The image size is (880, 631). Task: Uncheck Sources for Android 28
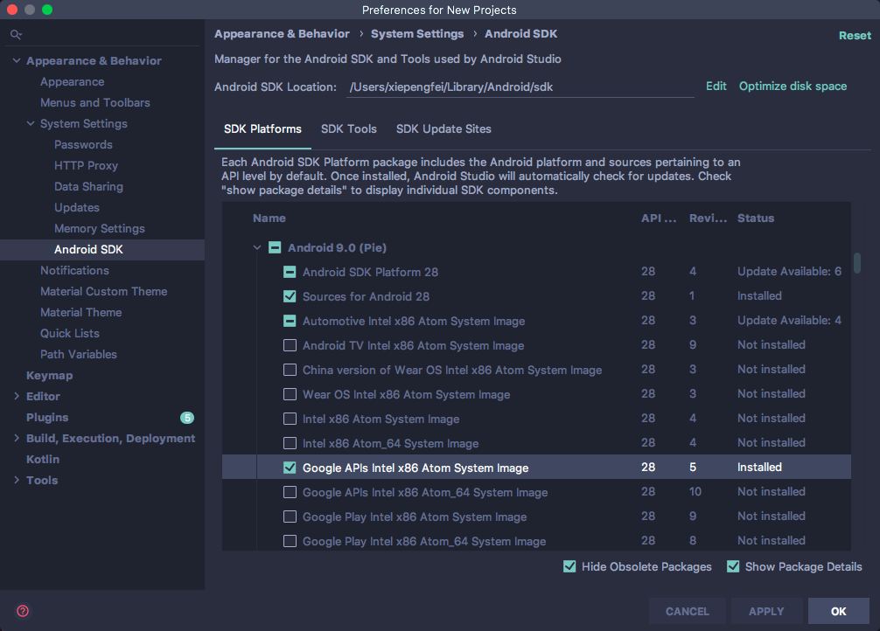290,296
